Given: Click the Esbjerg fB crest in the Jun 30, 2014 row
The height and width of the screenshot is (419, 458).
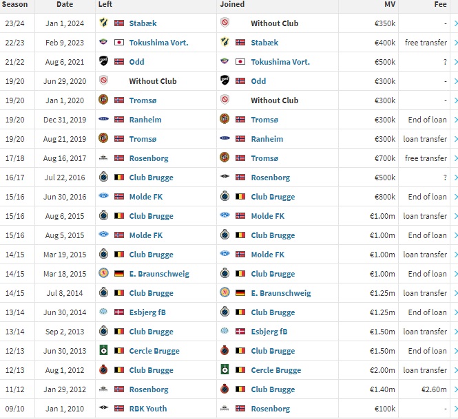Looking at the screenshot, I should [104, 312].
